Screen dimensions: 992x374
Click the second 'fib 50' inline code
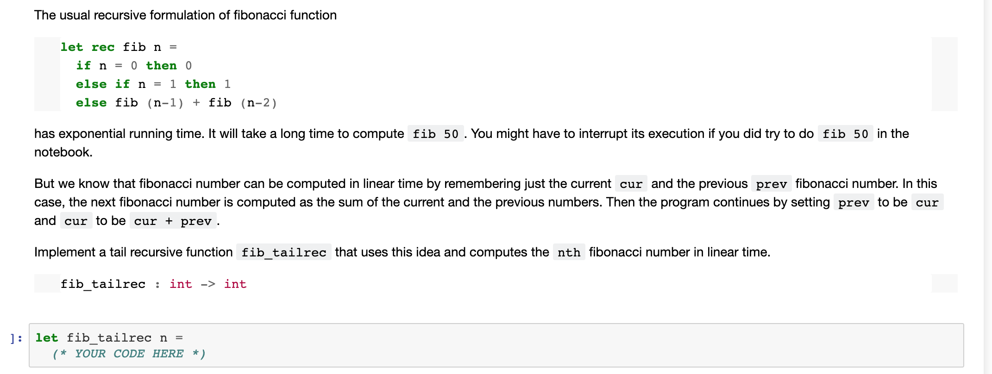click(x=845, y=134)
